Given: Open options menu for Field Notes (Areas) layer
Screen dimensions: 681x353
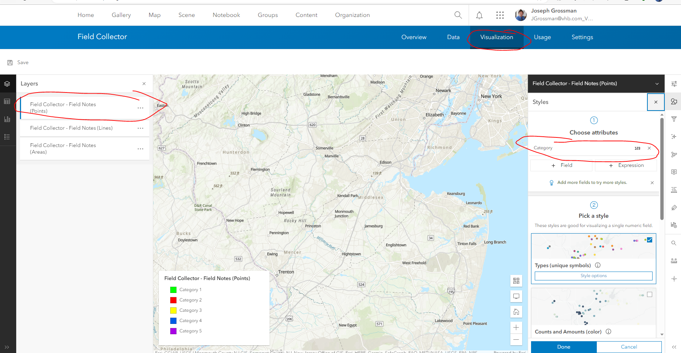Looking at the screenshot, I should click(x=140, y=148).
